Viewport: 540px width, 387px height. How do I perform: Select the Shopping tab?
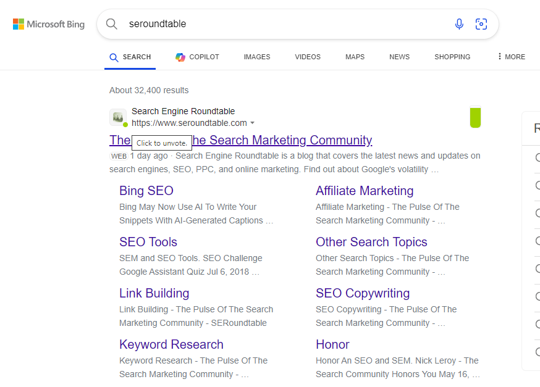point(452,57)
